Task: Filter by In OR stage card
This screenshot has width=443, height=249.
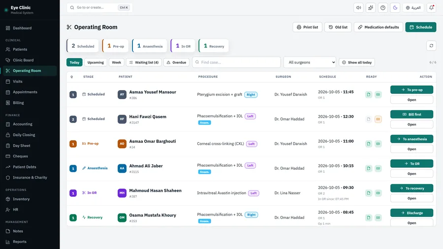Action: tap(183, 46)
